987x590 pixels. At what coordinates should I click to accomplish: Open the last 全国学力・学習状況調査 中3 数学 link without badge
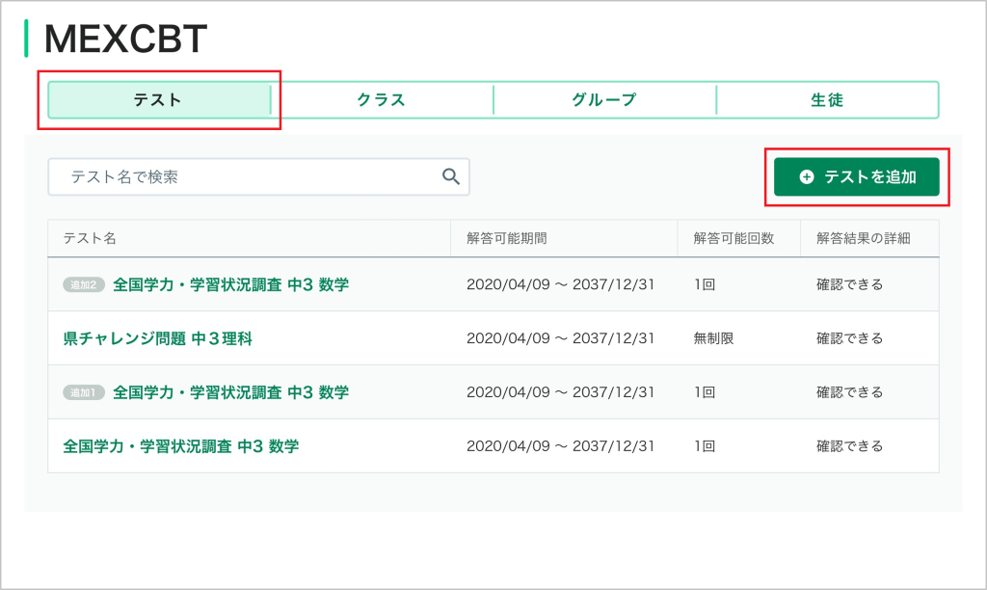pos(180,446)
